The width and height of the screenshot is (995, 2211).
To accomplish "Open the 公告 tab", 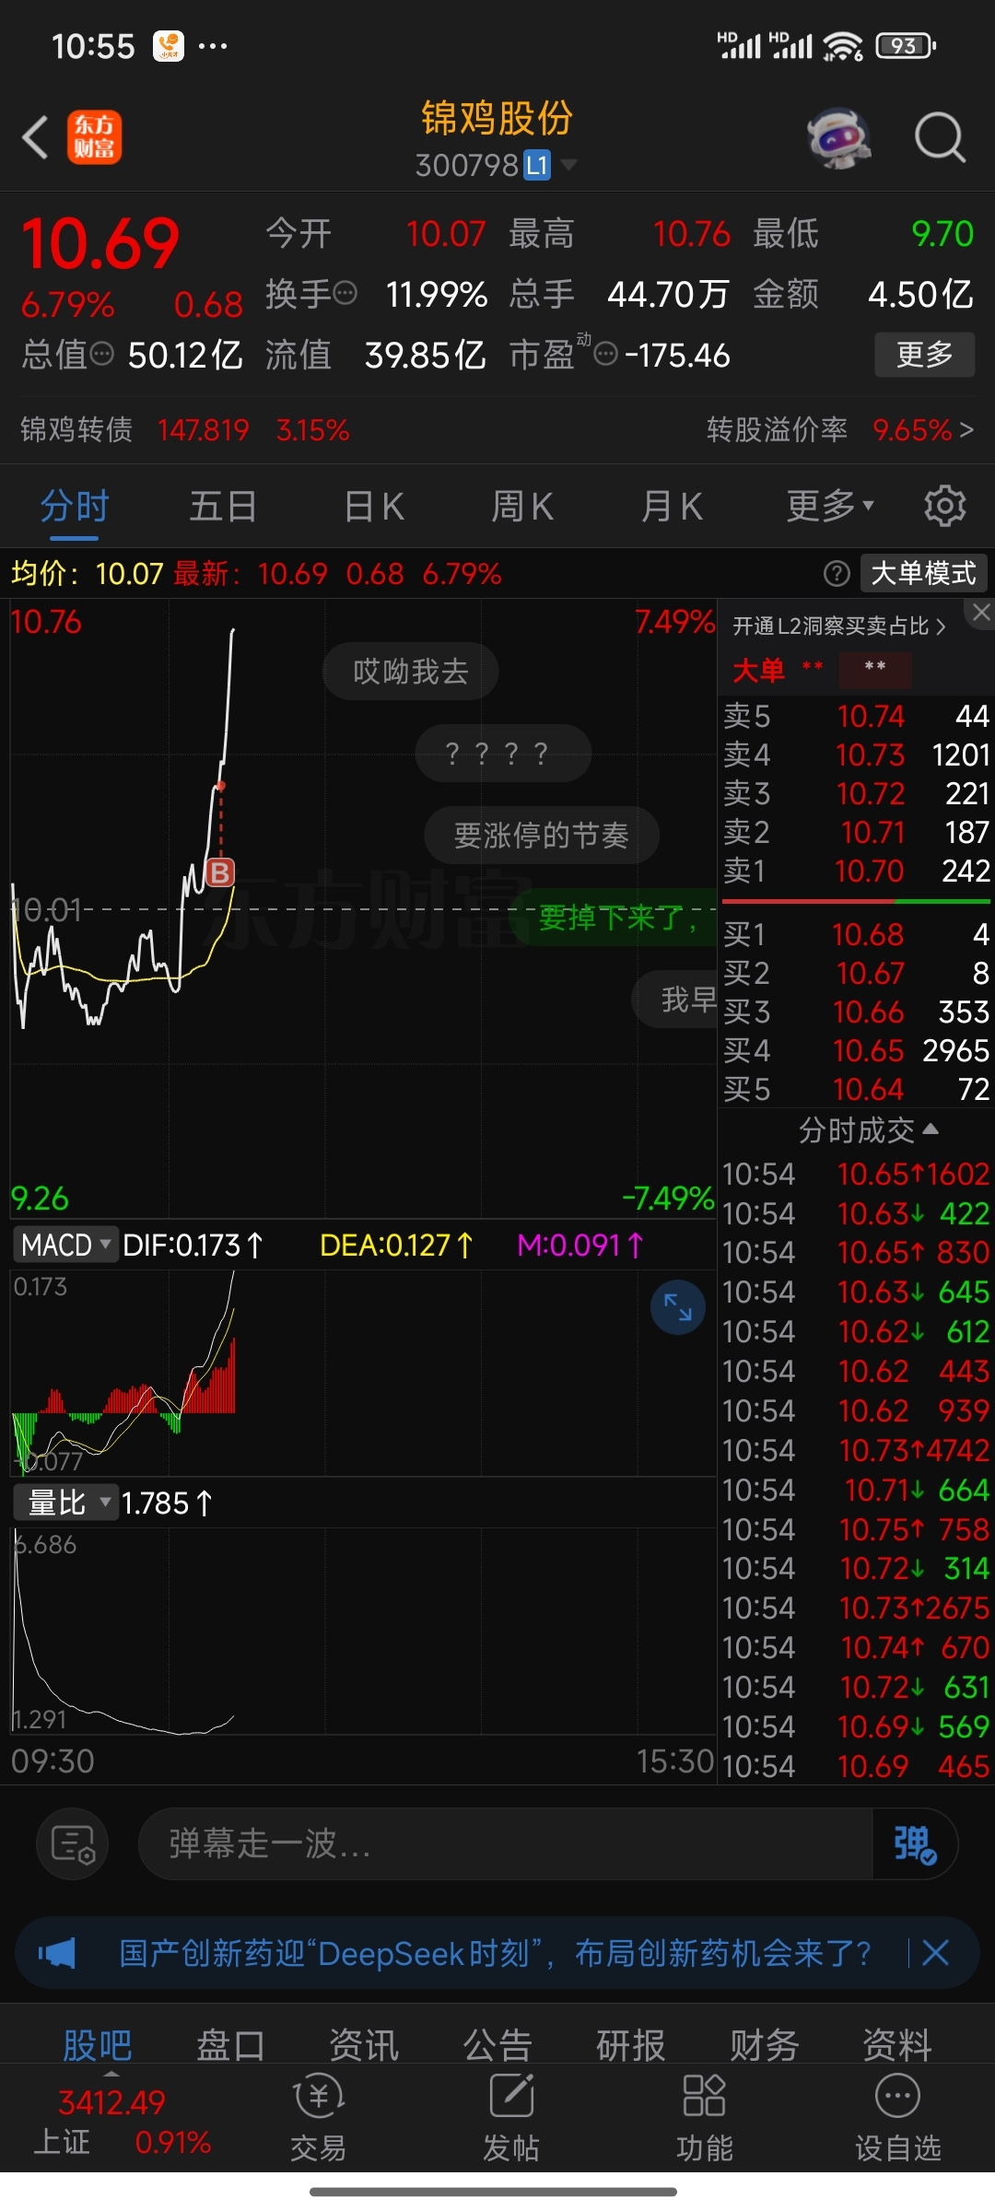I will 497,2046.
